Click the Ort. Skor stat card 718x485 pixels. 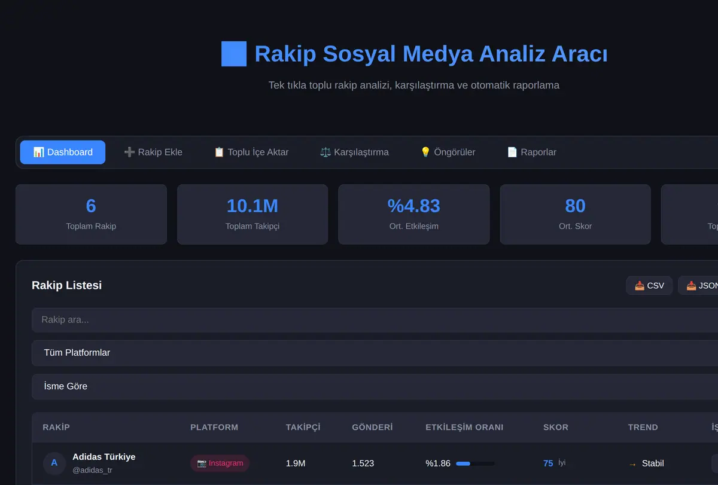pos(575,214)
